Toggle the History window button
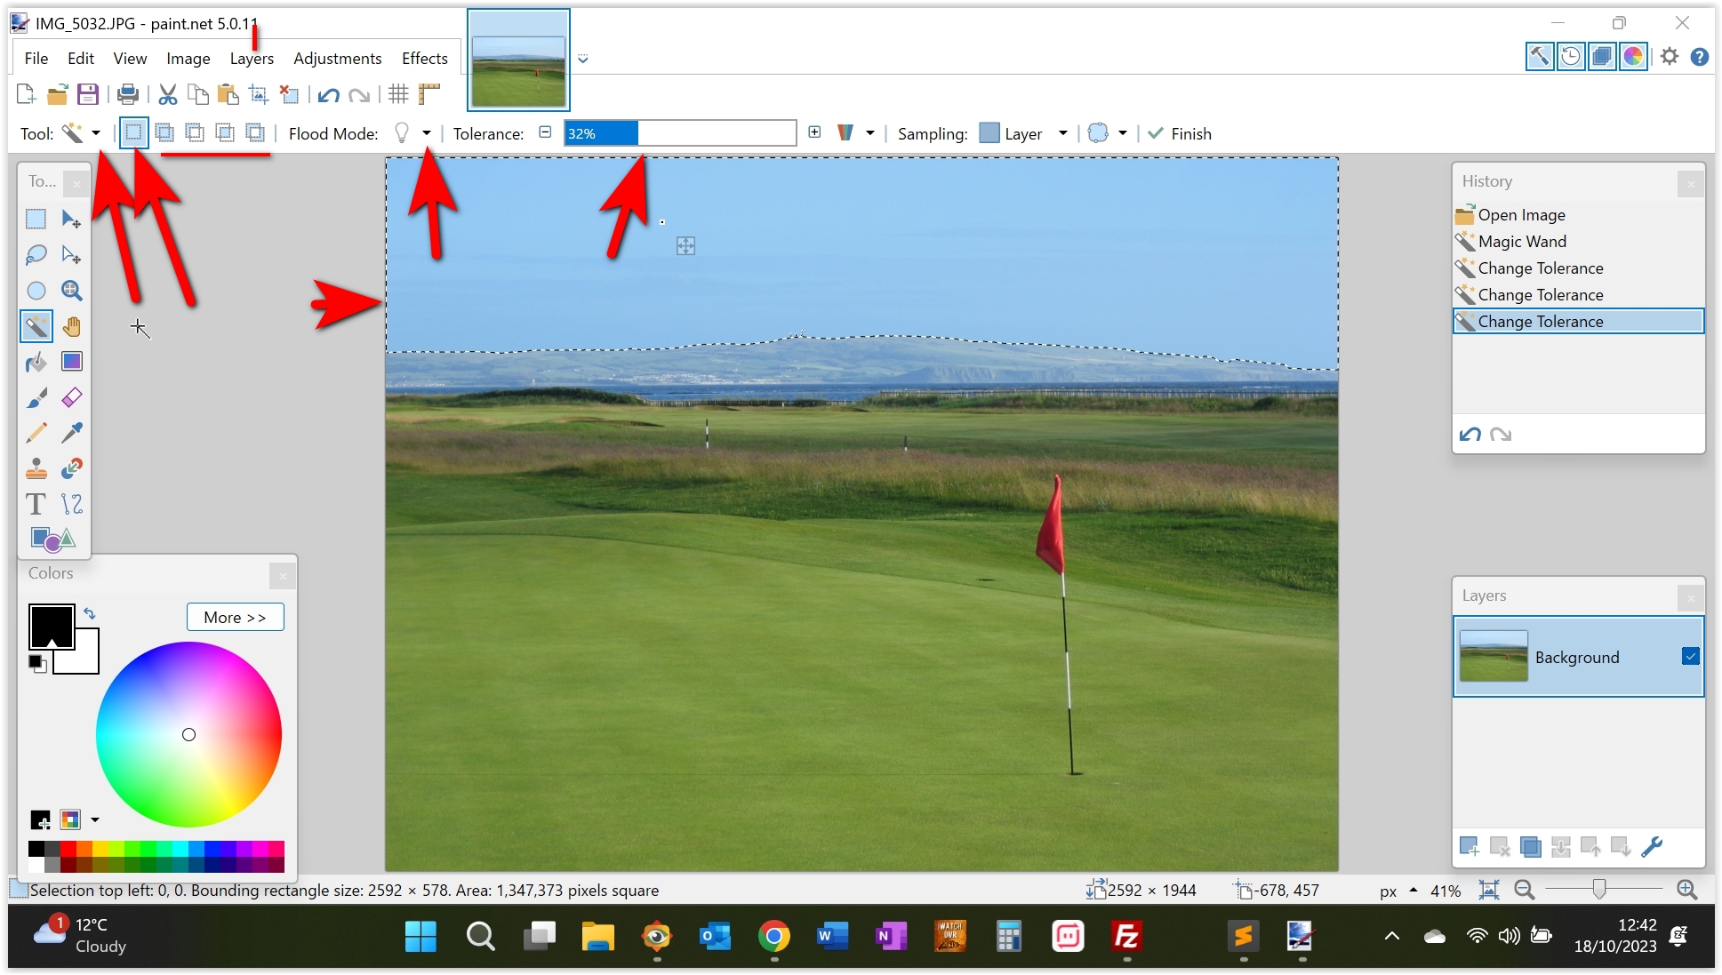Image resolution: width=1722 pixels, height=975 pixels. 1571,57
